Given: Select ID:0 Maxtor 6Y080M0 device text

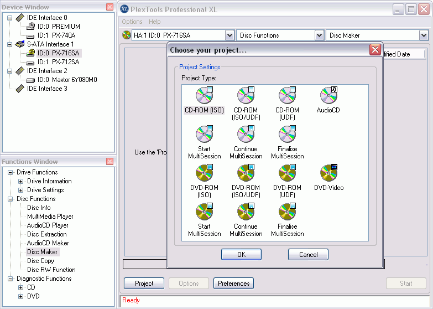Looking at the screenshot, I should [67, 80].
